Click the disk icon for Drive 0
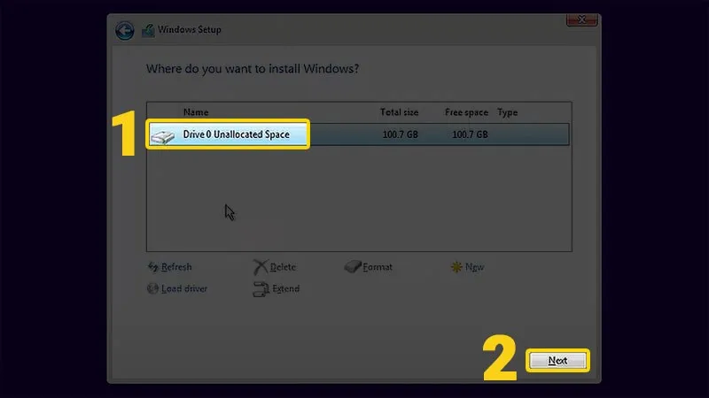Image resolution: width=709 pixels, height=398 pixels. coord(164,135)
